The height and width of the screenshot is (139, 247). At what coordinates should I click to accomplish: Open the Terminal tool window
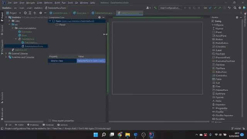[x=48, y=125]
